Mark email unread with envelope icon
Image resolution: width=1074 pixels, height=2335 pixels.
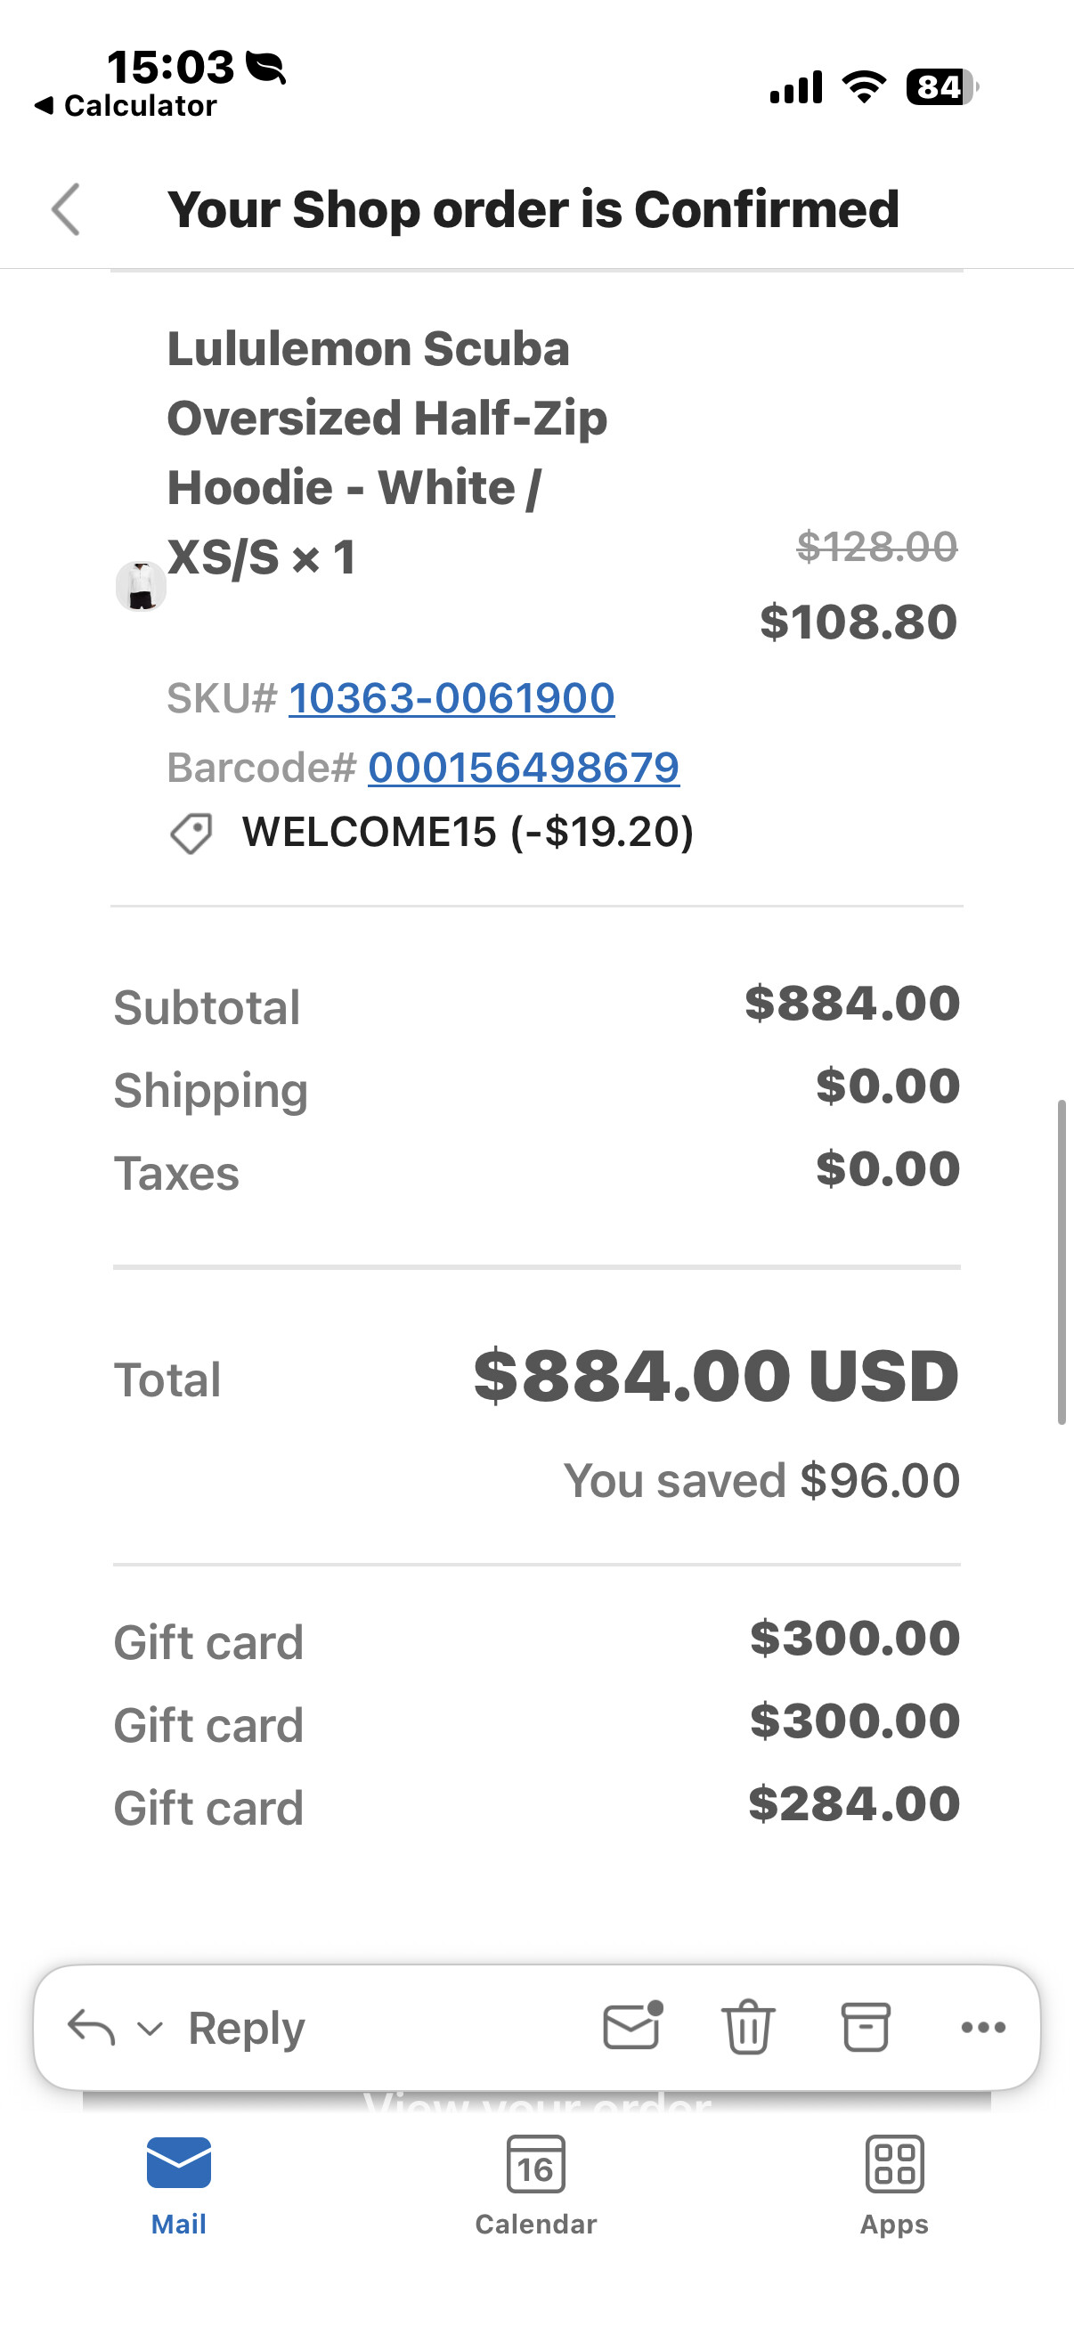point(631,2026)
